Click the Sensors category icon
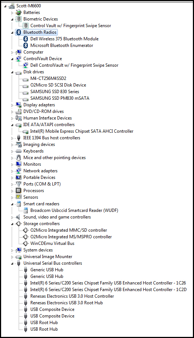The image size is (194, 338). click(x=19, y=197)
